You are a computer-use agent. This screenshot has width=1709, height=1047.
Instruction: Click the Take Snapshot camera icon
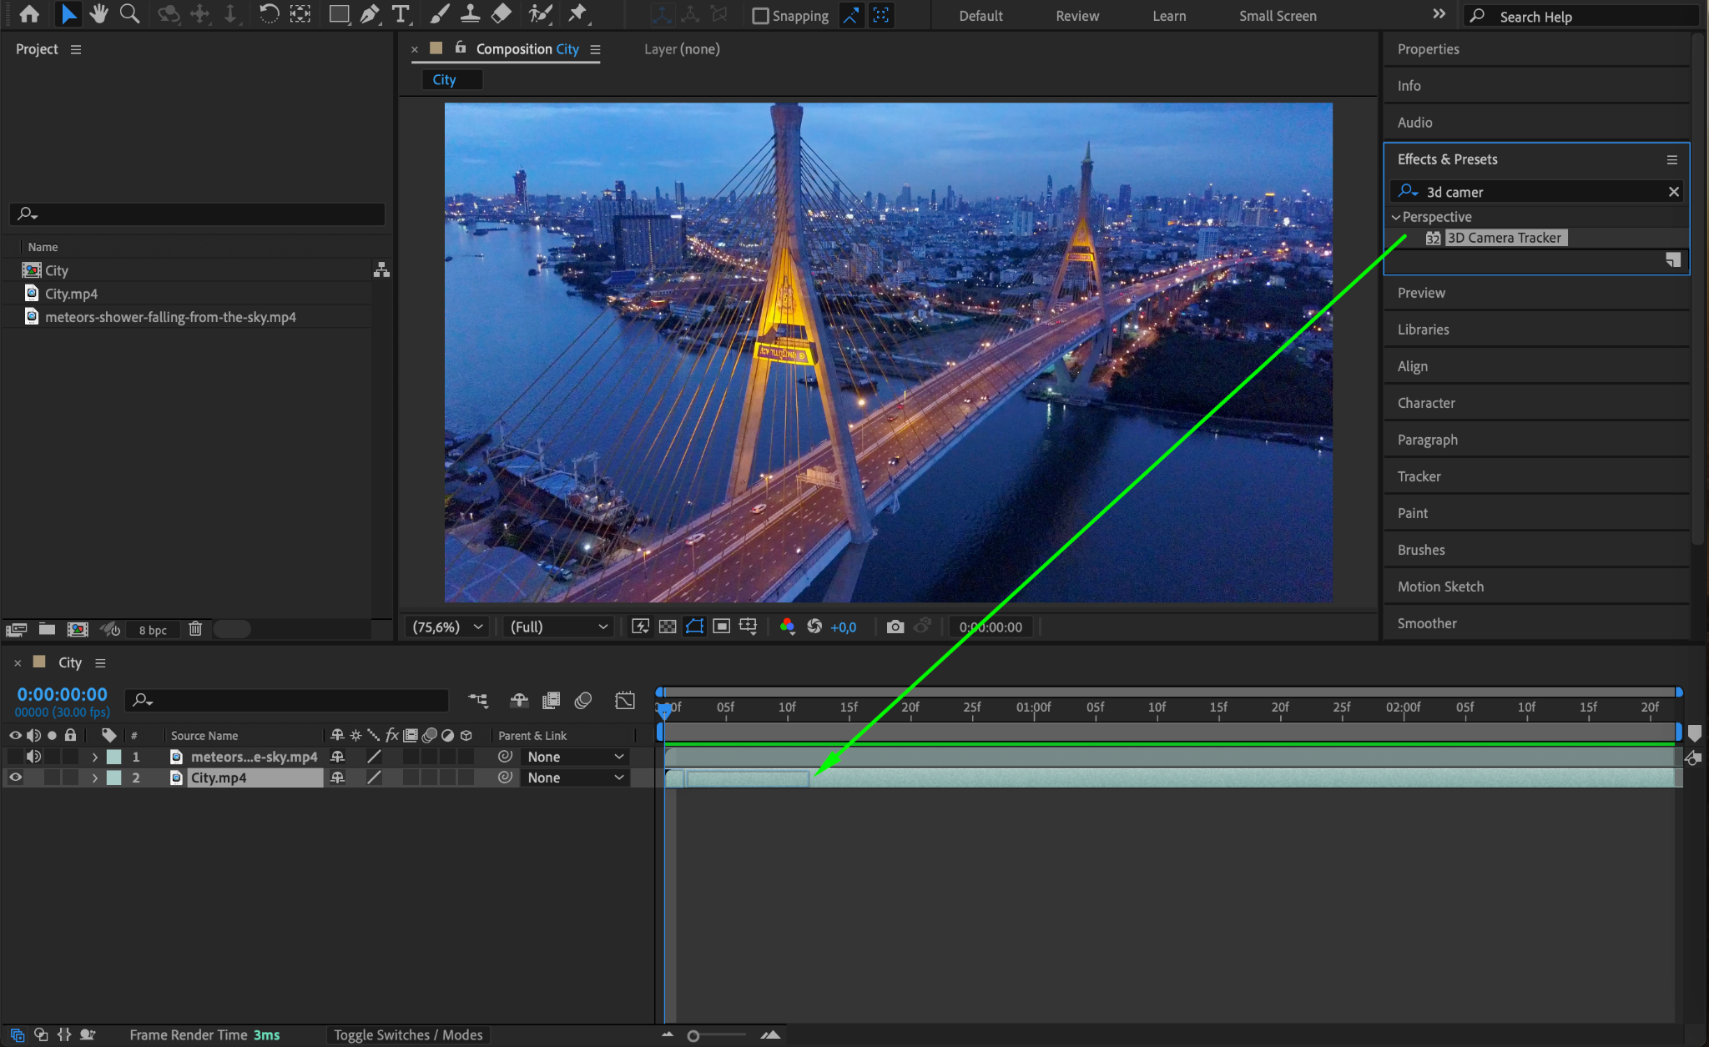tap(895, 627)
